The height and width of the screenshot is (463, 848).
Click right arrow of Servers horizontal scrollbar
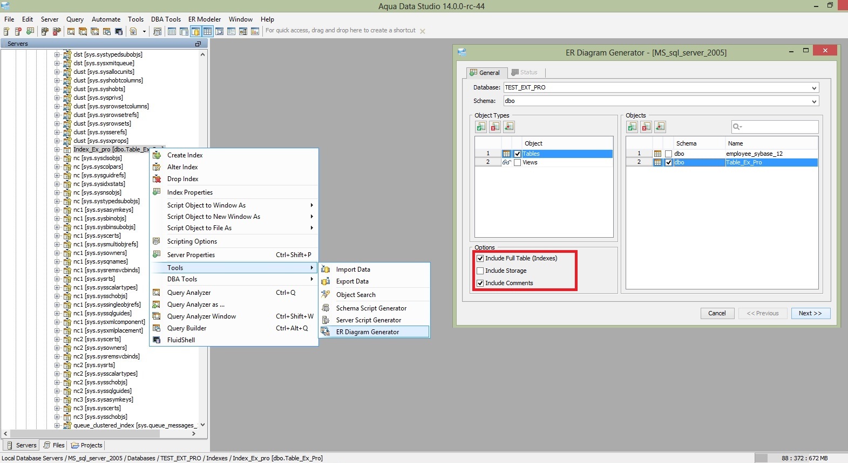tap(194, 433)
